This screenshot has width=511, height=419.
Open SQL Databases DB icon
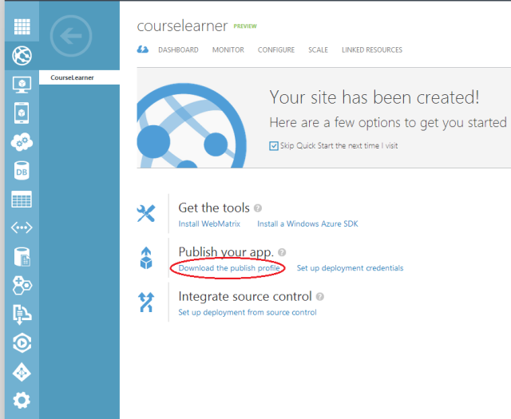point(22,171)
